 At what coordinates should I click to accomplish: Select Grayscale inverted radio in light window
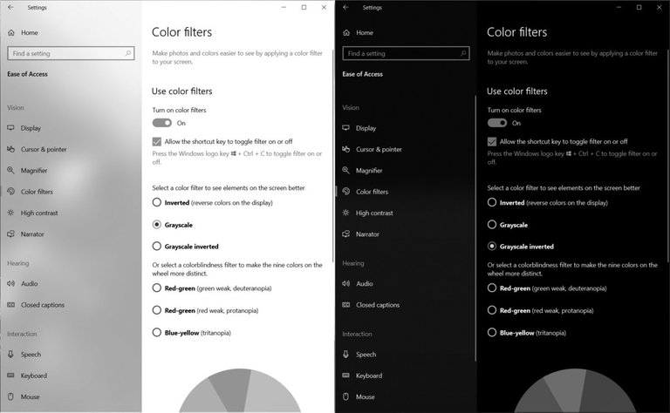click(157, 247)
